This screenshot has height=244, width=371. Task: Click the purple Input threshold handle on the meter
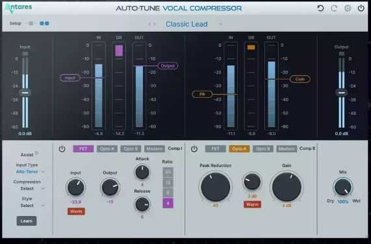(x=70, y=78)
